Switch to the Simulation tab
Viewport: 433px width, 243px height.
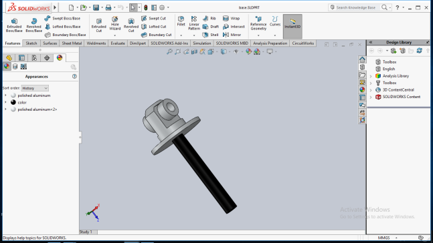coord(202,43)
